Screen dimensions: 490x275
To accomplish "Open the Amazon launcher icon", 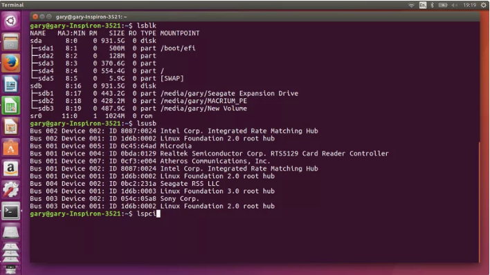I will click(x=10, y=169).
